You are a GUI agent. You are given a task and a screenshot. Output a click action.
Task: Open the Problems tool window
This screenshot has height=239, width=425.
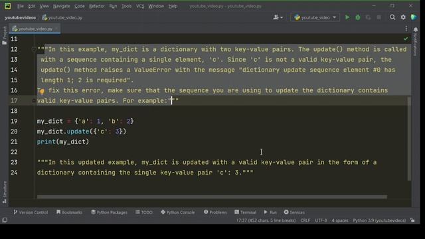(x=215, y=212)
